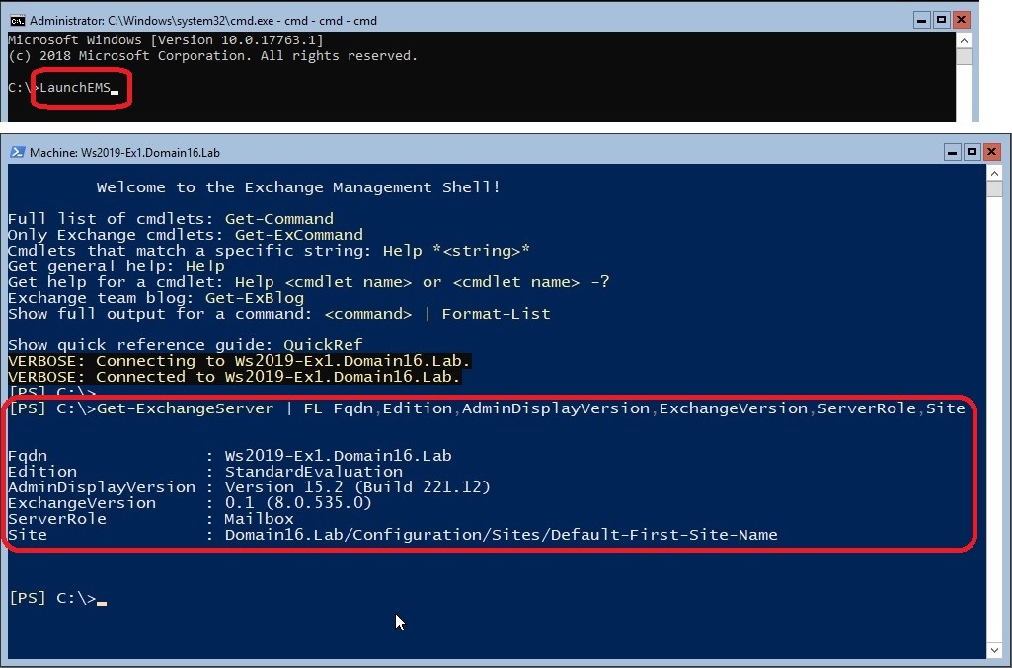Click the 'ExchangeVersion' property label
This screenshot has width=1012, height=668.
82,503
